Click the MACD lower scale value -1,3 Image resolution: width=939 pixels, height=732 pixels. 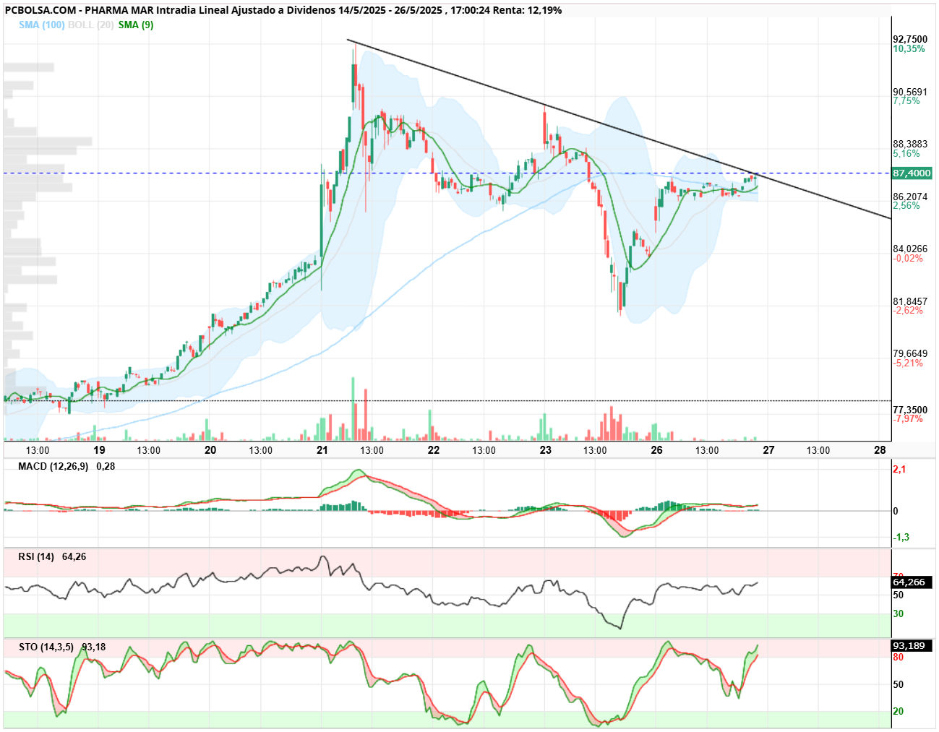click(x=901, y=538)
